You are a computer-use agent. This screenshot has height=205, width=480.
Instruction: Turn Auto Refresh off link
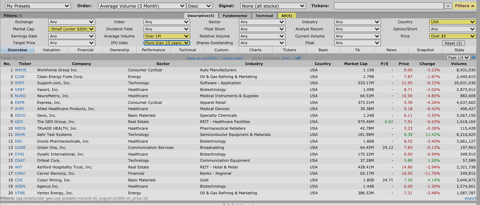[x=298, y=58]
